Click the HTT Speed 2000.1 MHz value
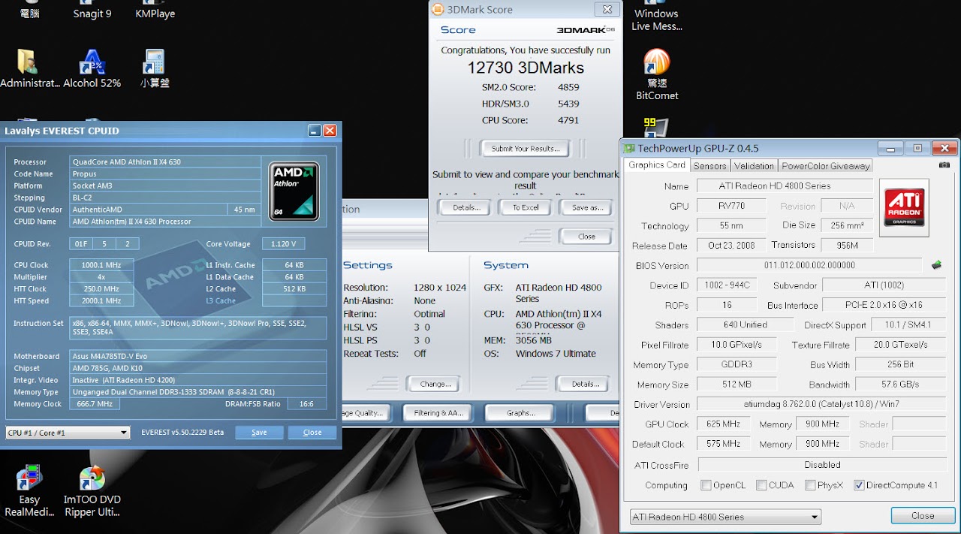961x534 pixels. coord(101,301)
